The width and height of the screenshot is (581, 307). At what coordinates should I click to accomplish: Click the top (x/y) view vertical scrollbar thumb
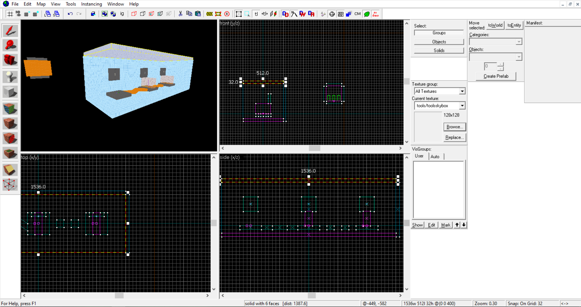(x=214, y=223)
